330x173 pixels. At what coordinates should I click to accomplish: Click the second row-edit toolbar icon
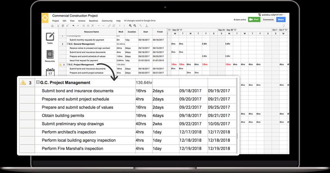pos(88,26)
